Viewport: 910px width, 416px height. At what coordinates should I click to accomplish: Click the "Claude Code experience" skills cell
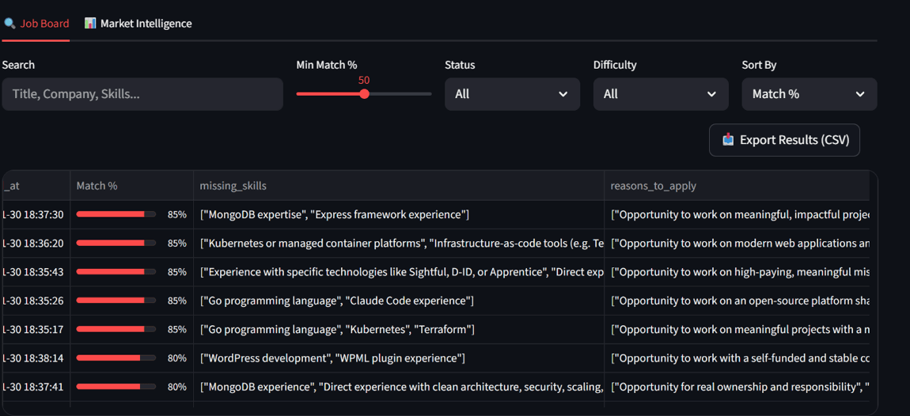click(x=399, y=301)
